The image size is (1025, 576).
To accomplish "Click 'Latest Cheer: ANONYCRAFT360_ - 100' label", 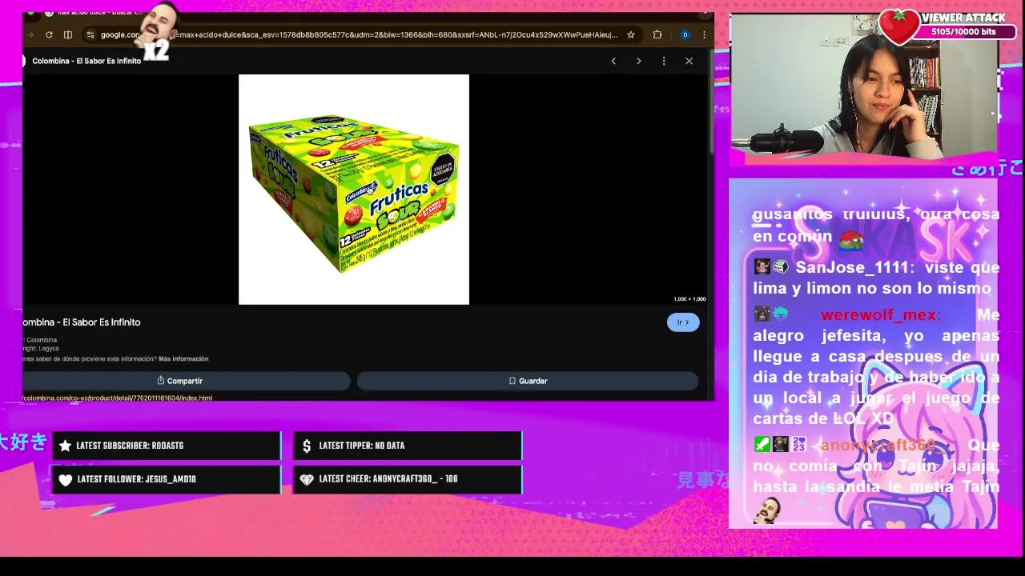I will pyautogui.click(x=388, y=479).
